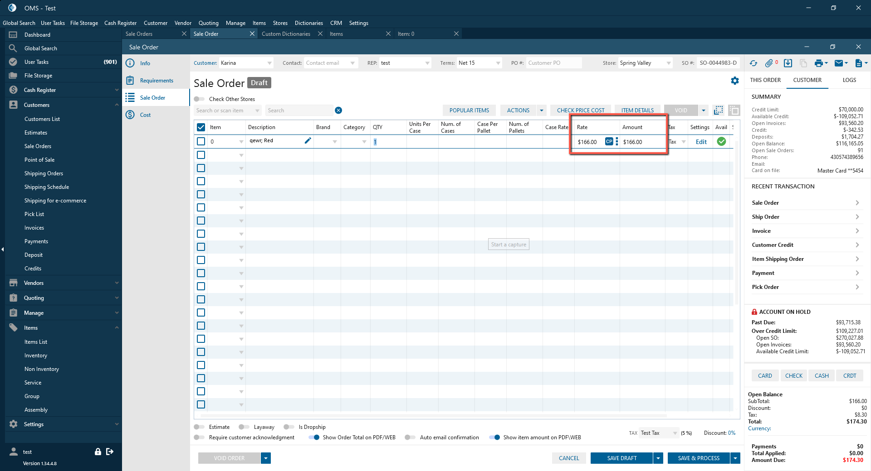Click the logout icon beside the lock
Image resolution: width=871 pixels, height=471 pixels.
(x=110, y=452)
